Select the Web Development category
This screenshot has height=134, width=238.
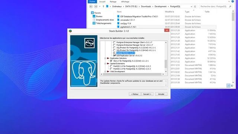[118, 71]
